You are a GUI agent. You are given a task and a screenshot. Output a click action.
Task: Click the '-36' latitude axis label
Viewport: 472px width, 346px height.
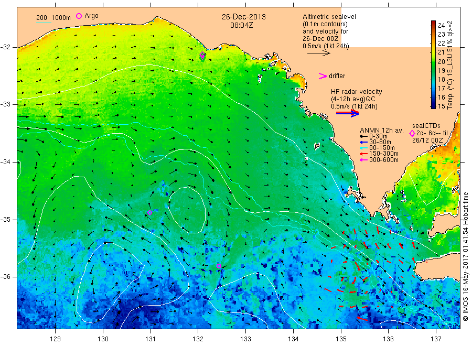[x=6, y=276]
